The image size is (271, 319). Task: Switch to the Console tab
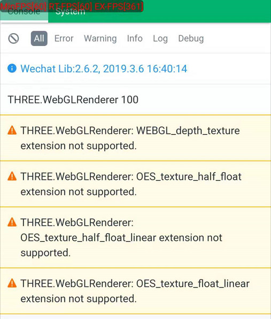pos(24,11)
